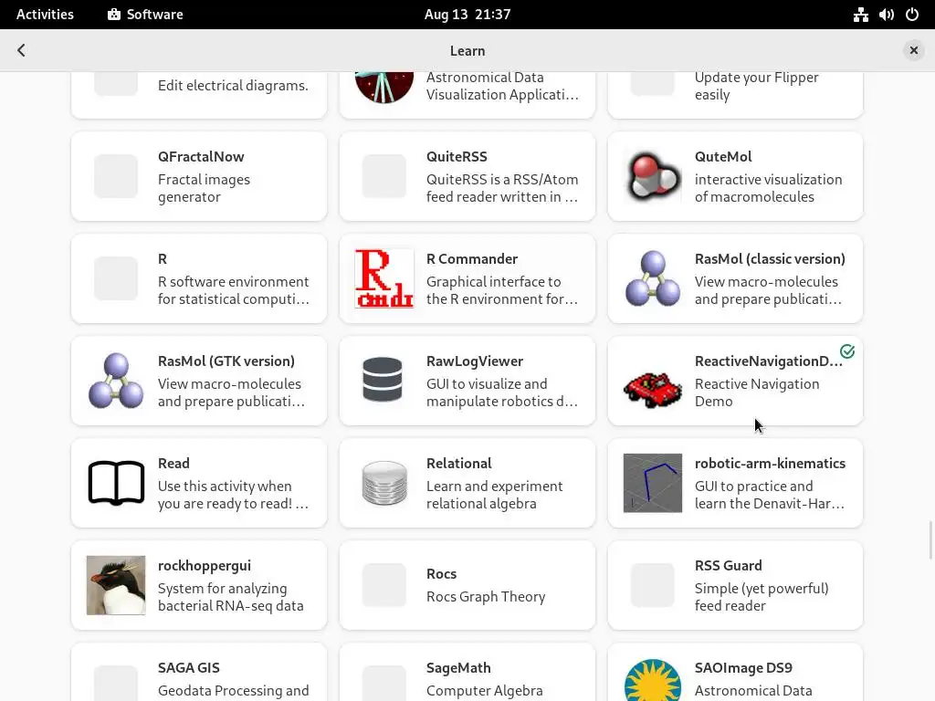Open the SageMath title

458,668
